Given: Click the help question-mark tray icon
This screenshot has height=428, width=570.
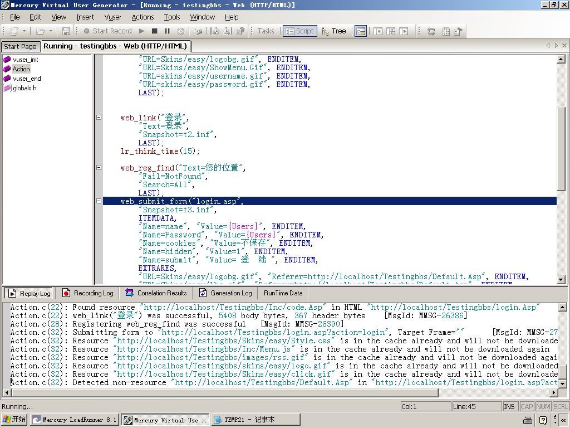Looking at the screenshot, I should click(x=543, y=420).
